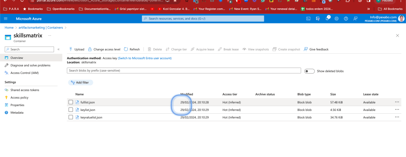This screenshot has width=406, height=157.
Task: Open the keylist.json blob
Action: pos(88,110)
